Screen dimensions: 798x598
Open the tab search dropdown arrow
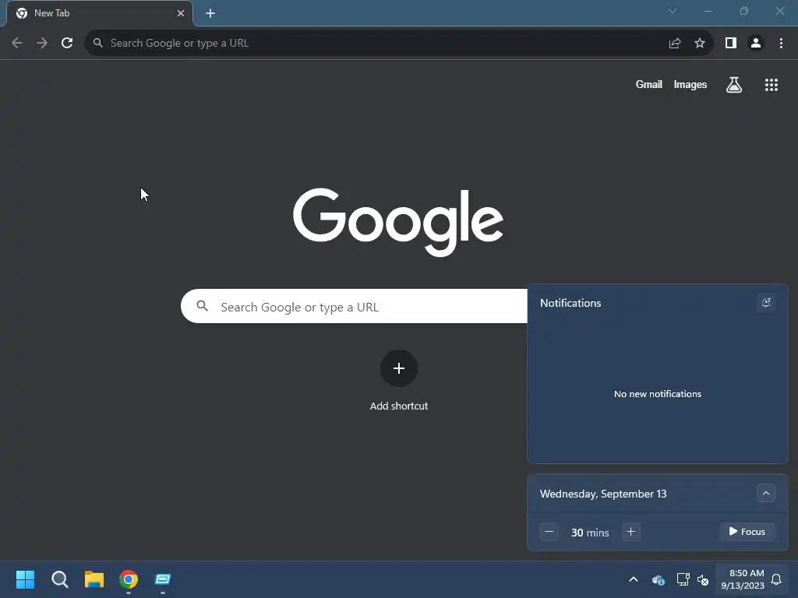coord(673,11)
